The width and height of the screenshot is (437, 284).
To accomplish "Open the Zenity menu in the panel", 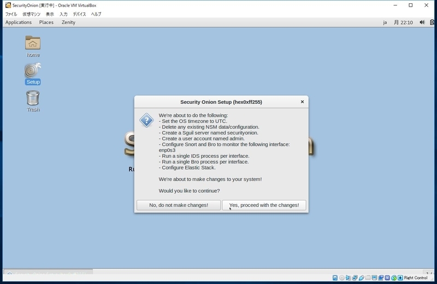I will (68, 22).
